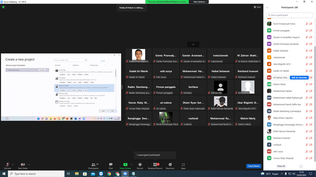Viewport: 316px width, 177px height.
Task: Open share screen options arrow
Action: (x=132, y=165)
